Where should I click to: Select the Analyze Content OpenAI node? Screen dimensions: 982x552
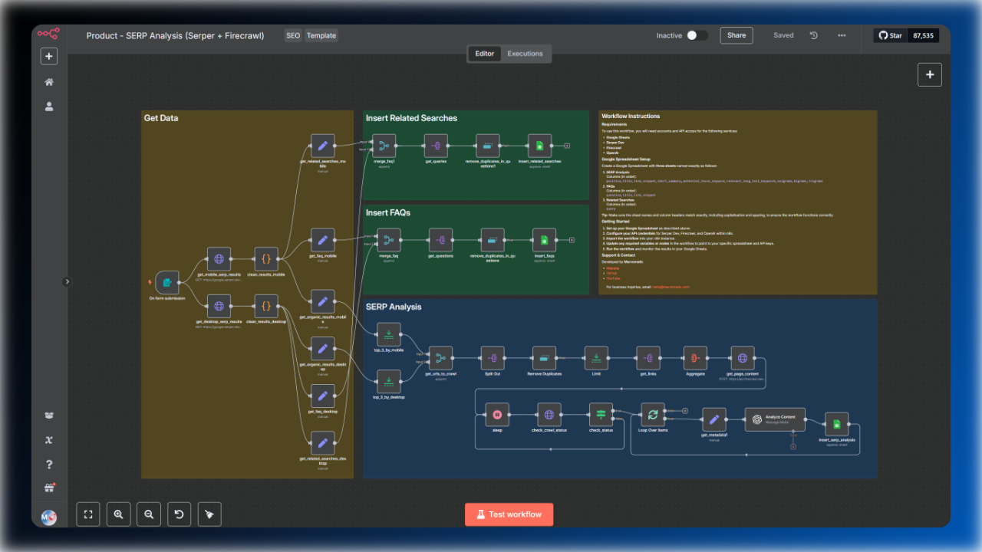pos(776,419)
